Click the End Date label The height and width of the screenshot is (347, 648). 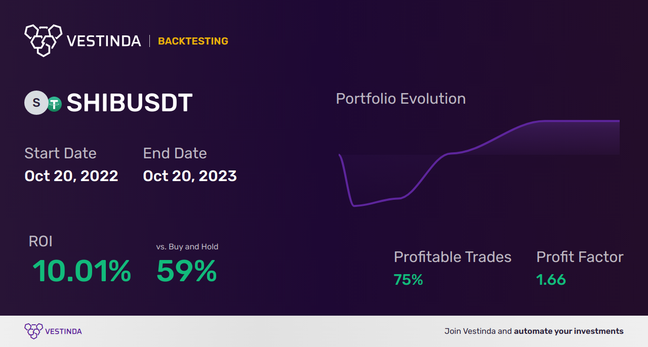tap(175, 153)
